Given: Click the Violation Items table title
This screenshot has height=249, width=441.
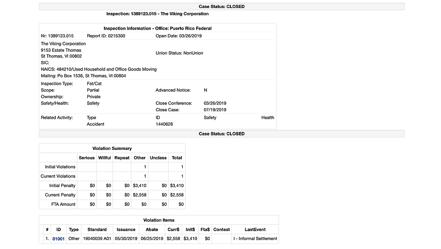Looking at the screenshot, I should click(159, 220).
